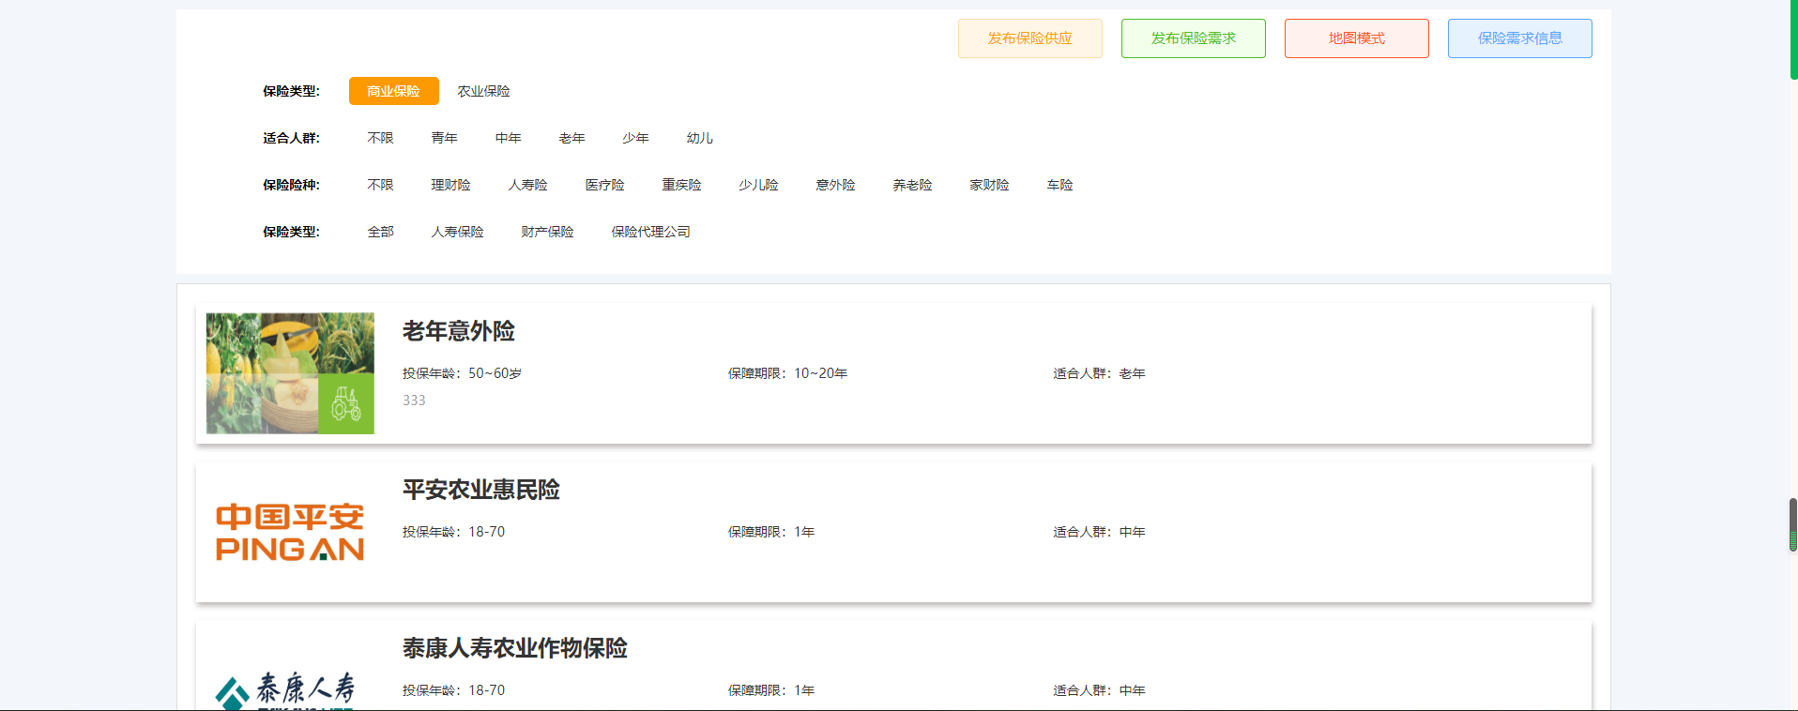Filter audience by 青年

(444, 138)
